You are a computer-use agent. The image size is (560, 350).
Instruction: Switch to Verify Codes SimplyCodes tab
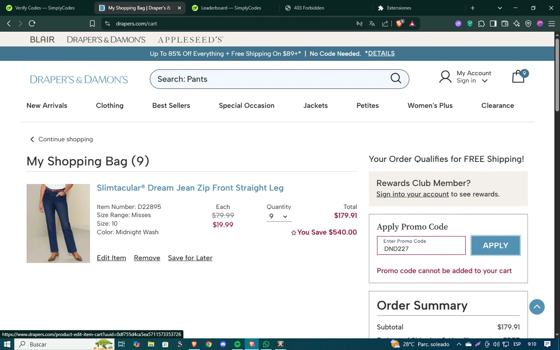point(46,8)
